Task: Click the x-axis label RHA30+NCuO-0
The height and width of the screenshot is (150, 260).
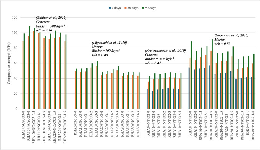Action: click(123, 124)
